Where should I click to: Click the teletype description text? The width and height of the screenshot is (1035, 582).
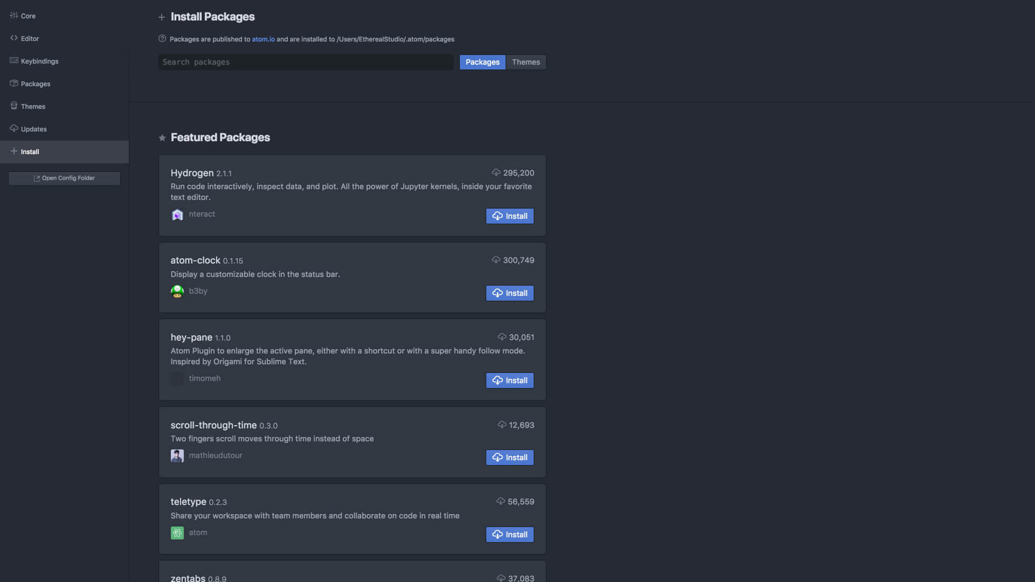pyautogui.click(x=315, y=516)
